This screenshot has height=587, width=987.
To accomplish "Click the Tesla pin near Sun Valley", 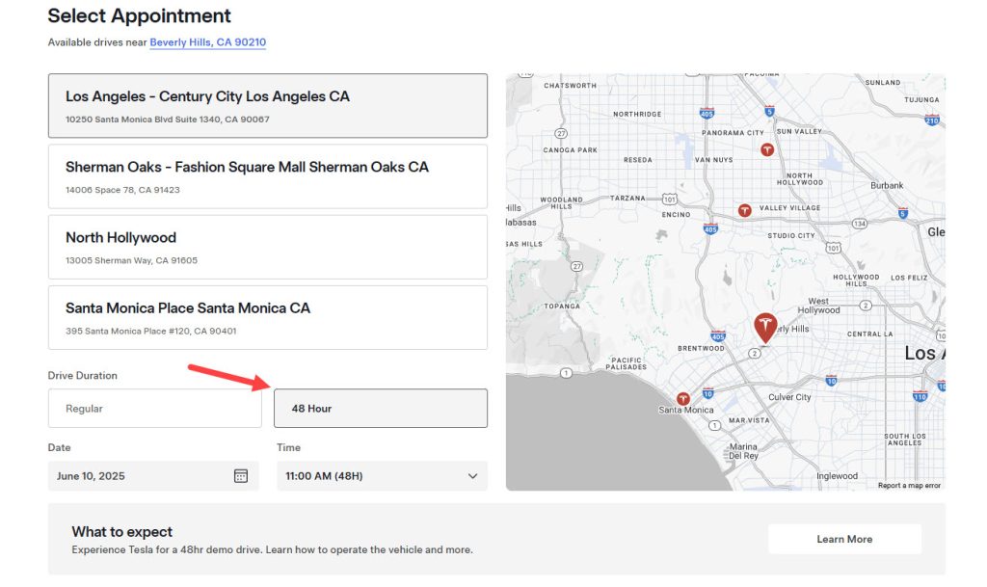I will (x=766, y=149).
